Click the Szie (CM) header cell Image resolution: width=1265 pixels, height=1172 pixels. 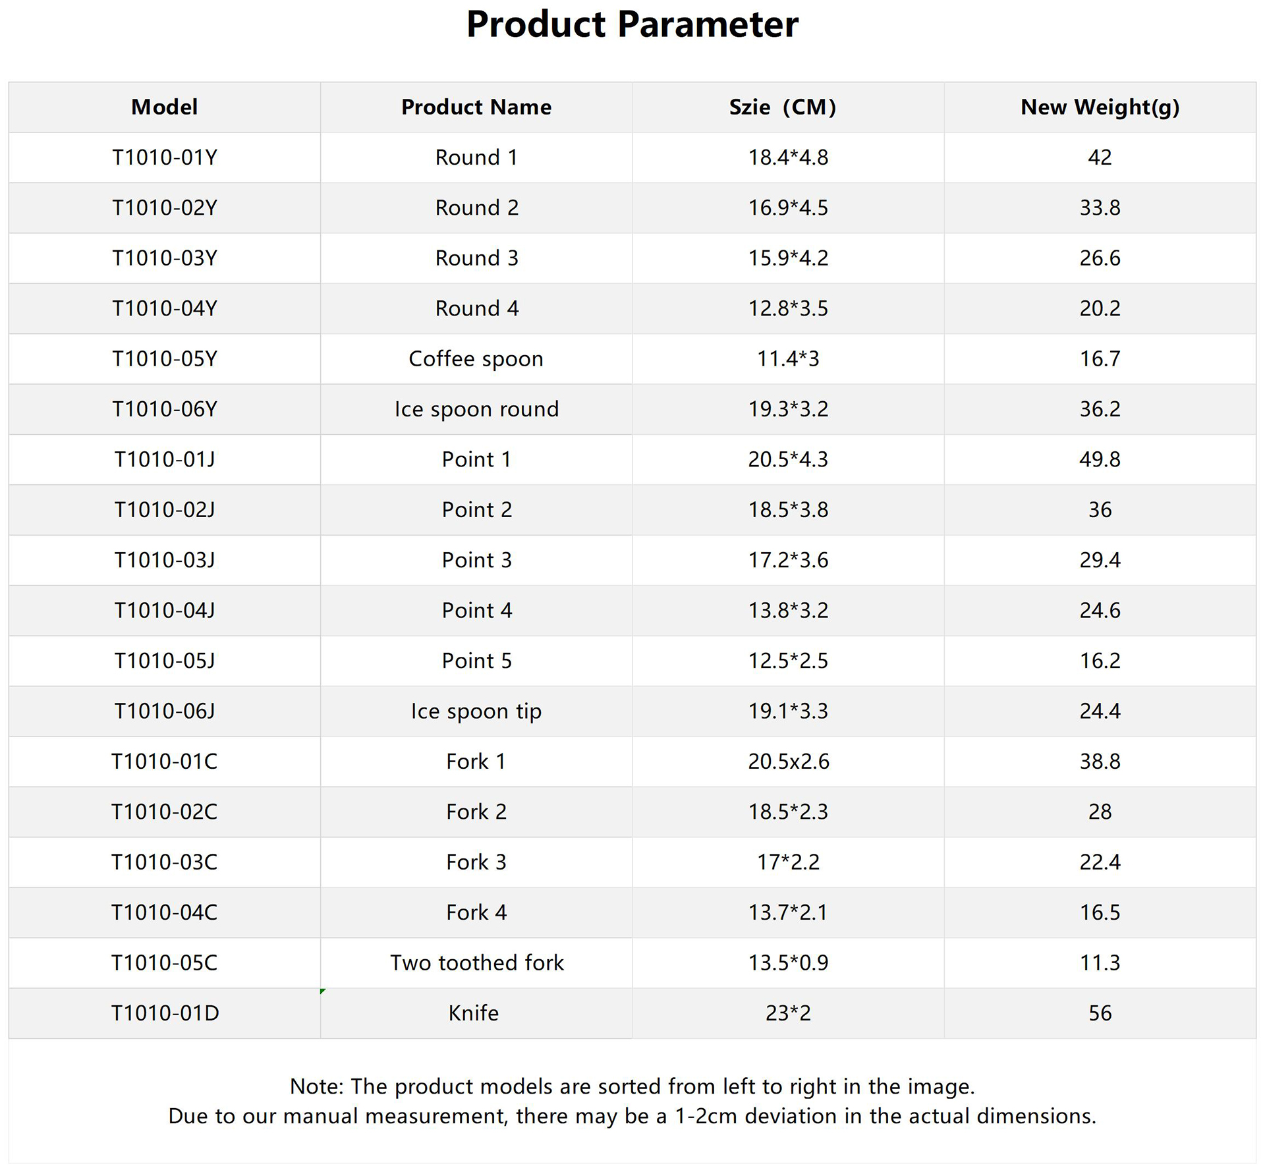pos(782,107)
